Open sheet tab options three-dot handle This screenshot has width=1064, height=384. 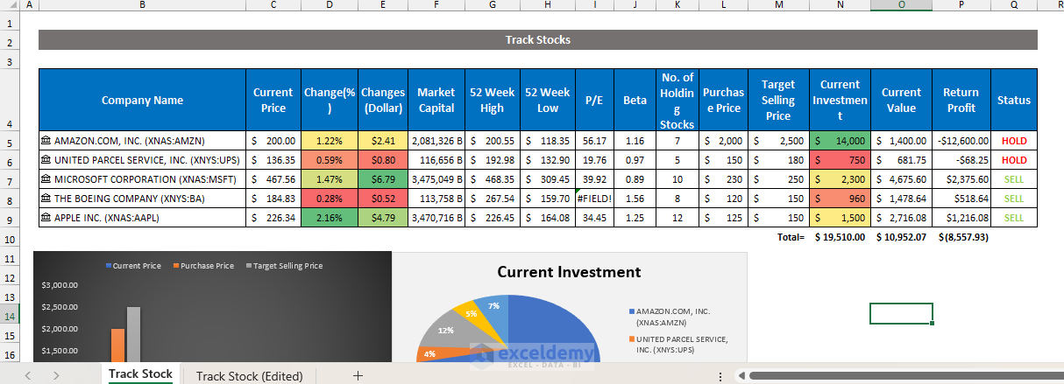tap(720, 376)
